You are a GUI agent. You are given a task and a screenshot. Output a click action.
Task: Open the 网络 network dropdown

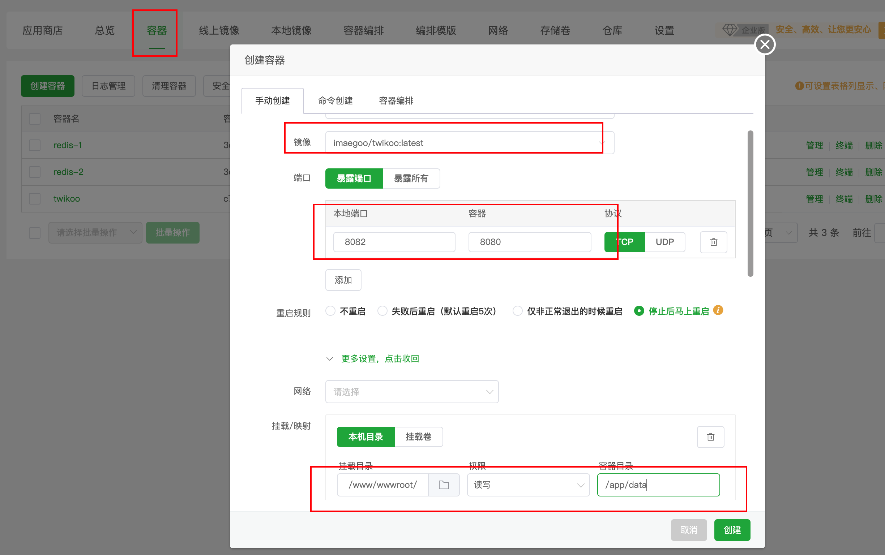pos(412,391)
